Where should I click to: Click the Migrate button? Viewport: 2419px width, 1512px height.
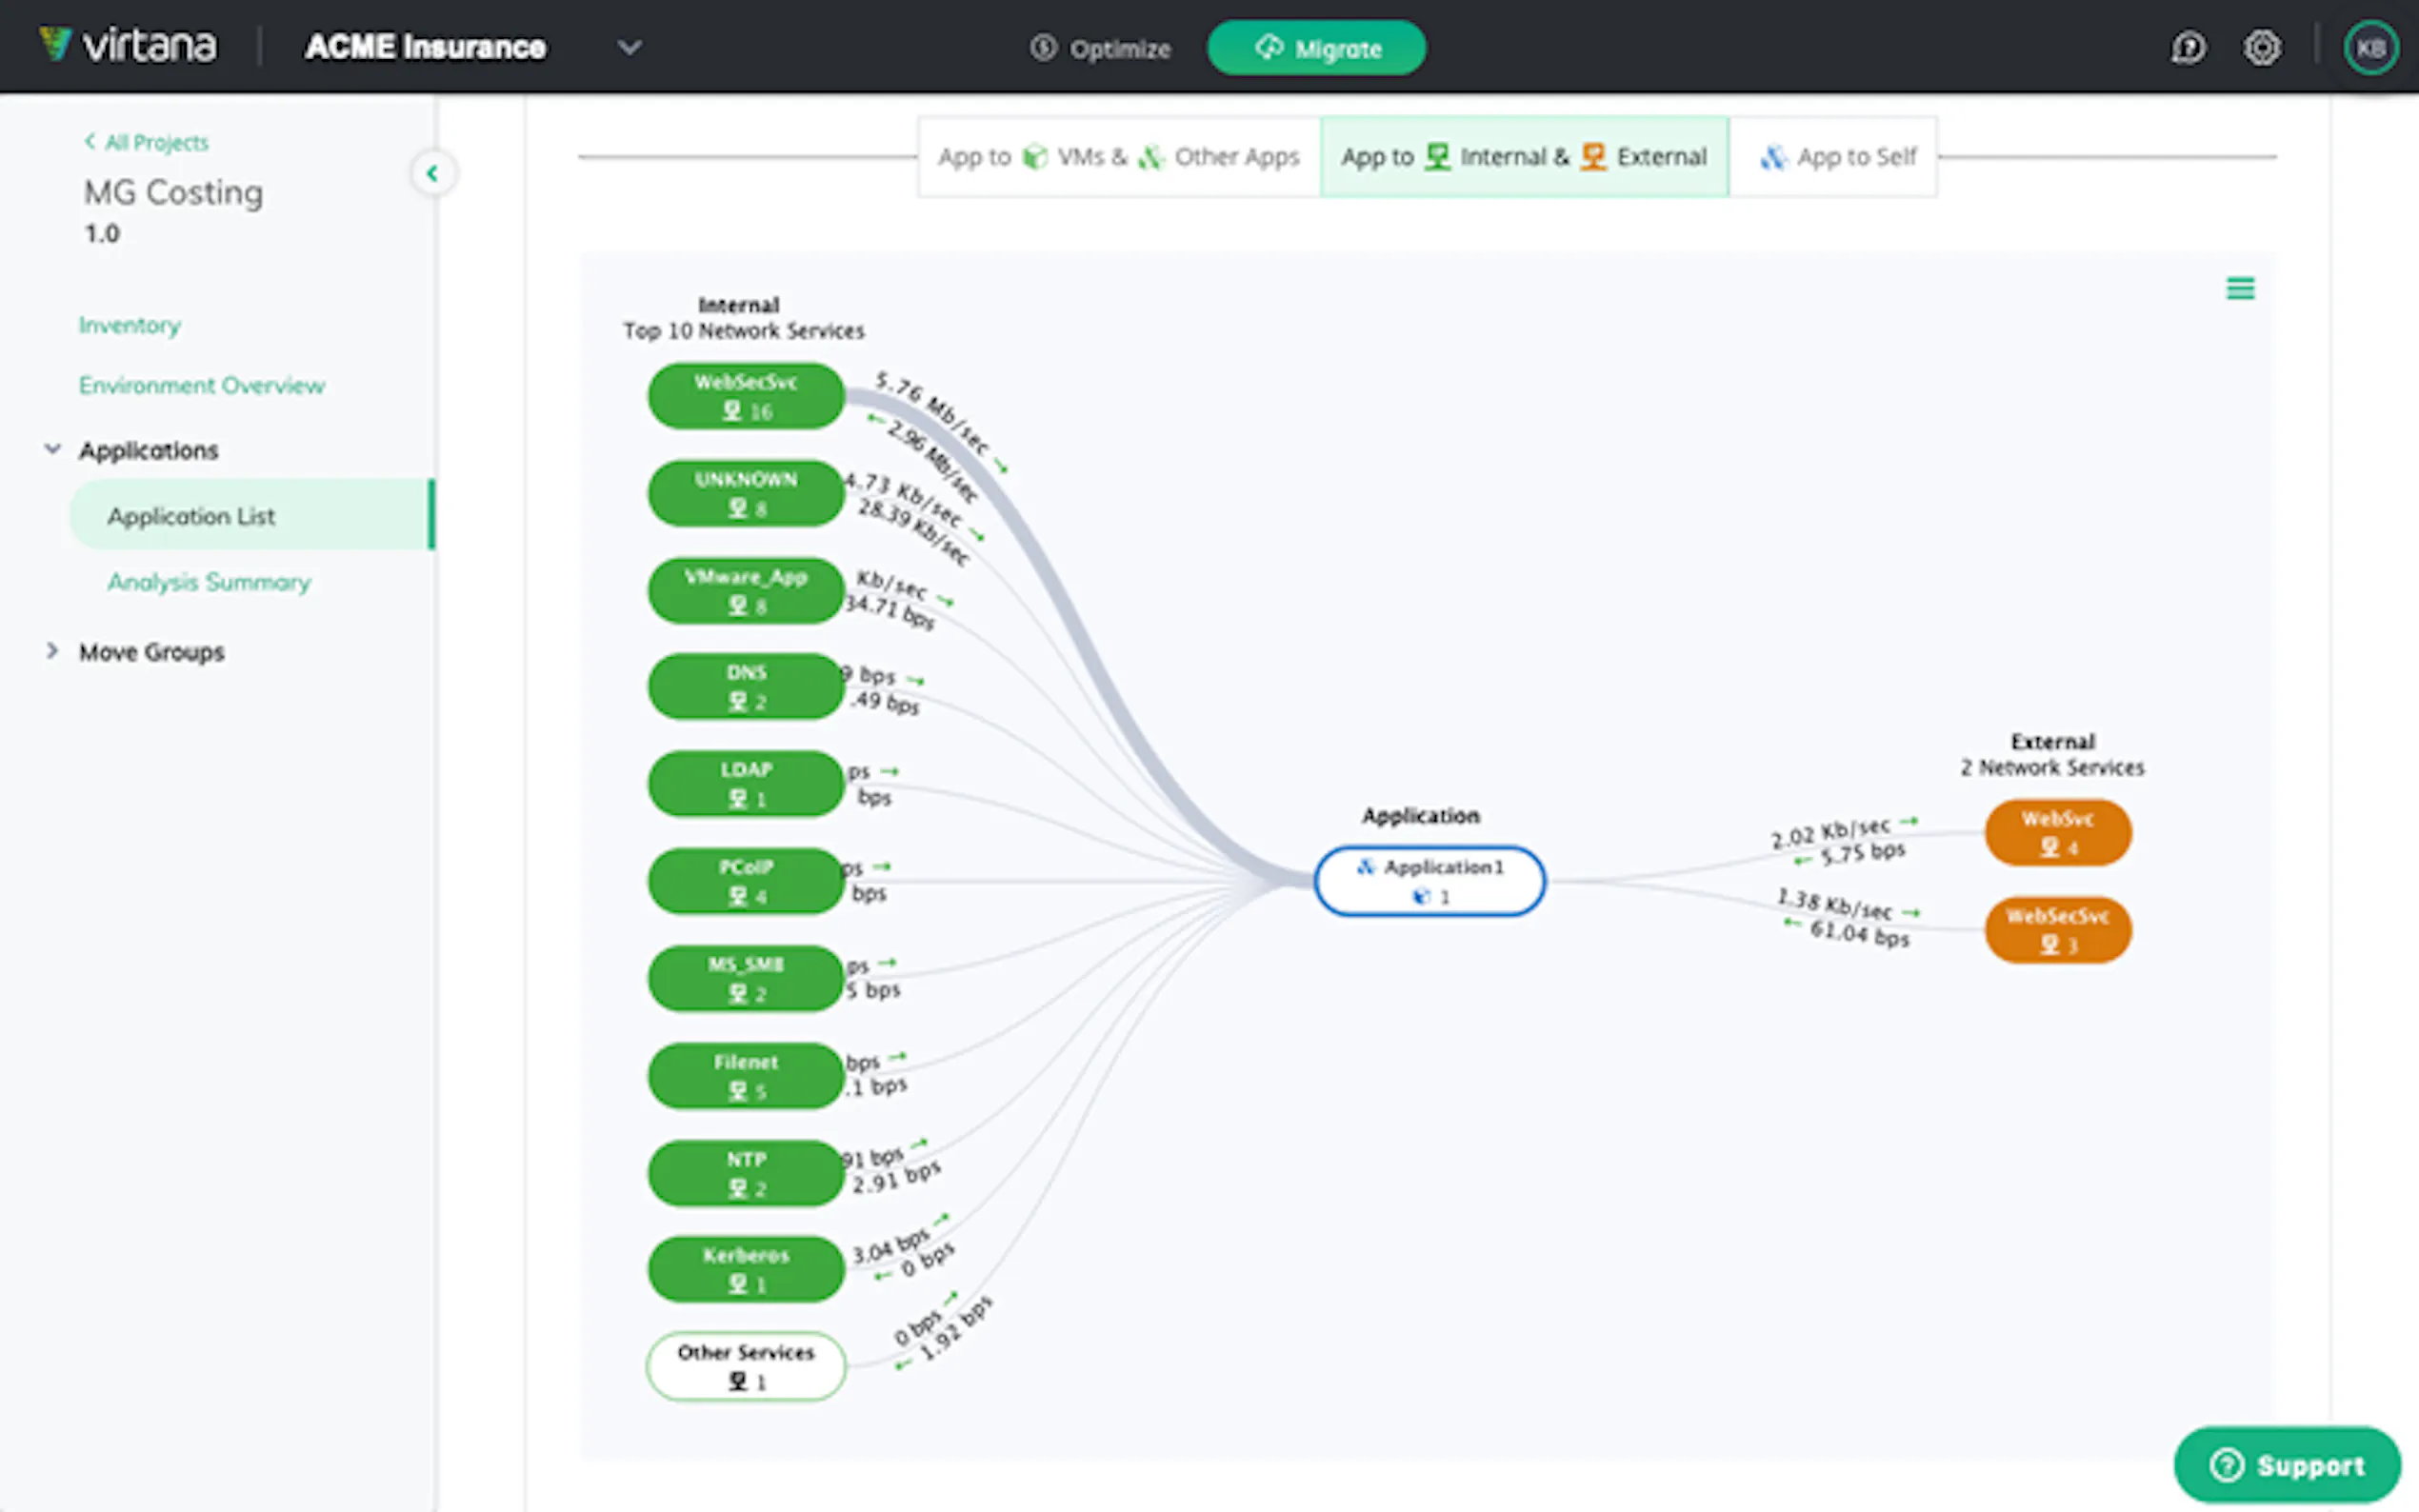[1315, 48]
